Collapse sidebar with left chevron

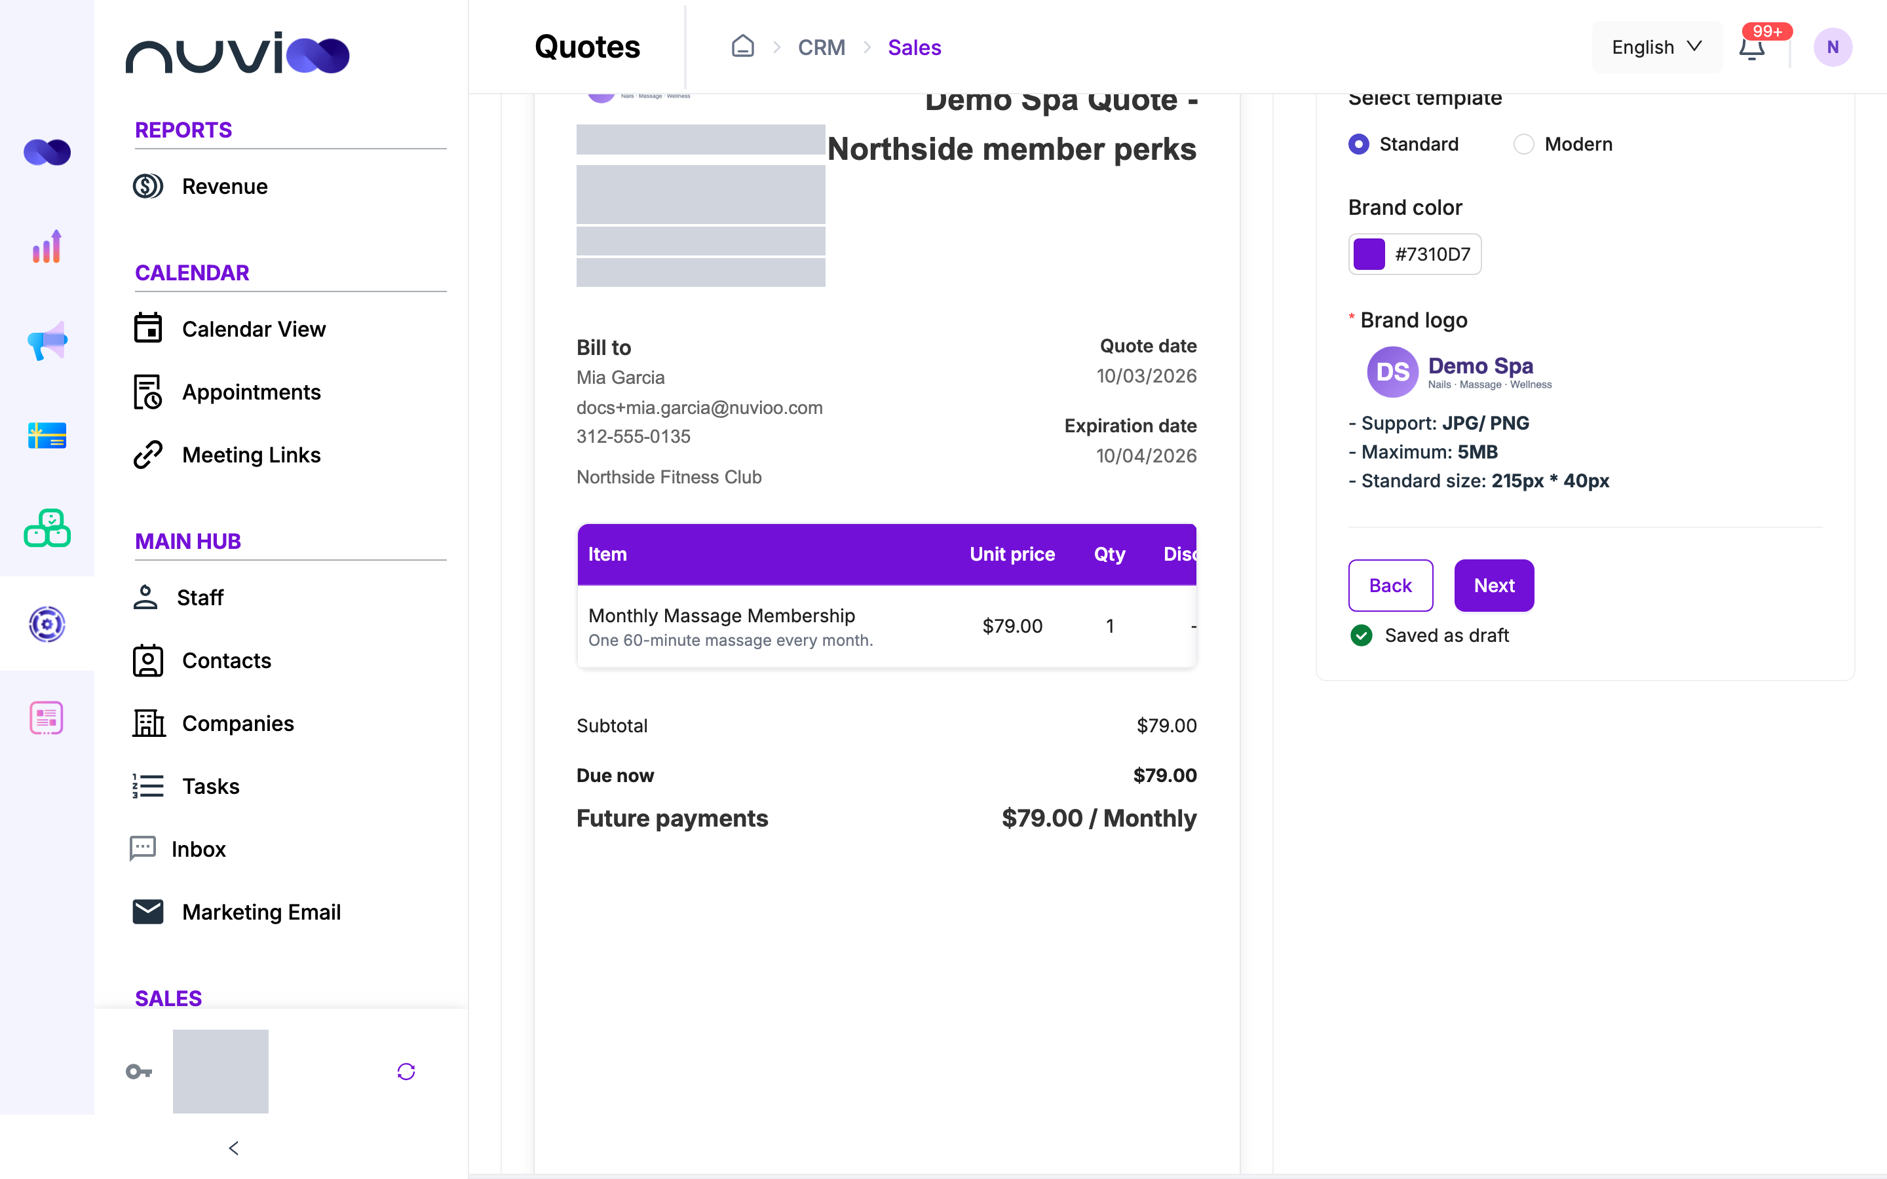click(x=234, y=1148)
